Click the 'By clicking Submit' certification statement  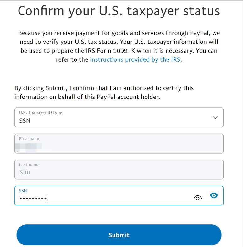tap(104, 93)
